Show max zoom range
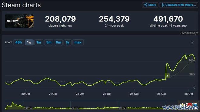 point(78,42)
